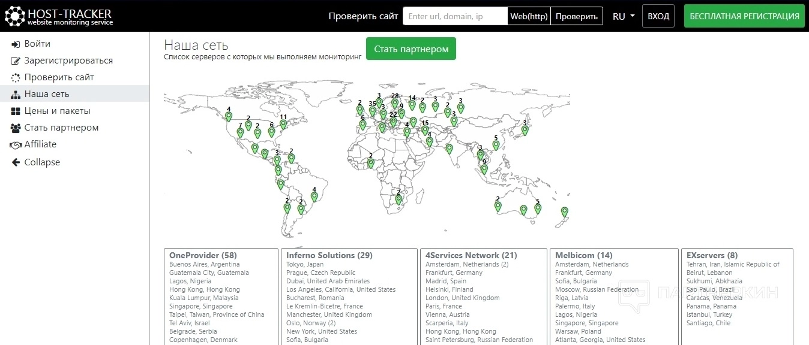Click the Host-Tracker logo
This screenshot has height=345, width=809.
coord(59,16)
